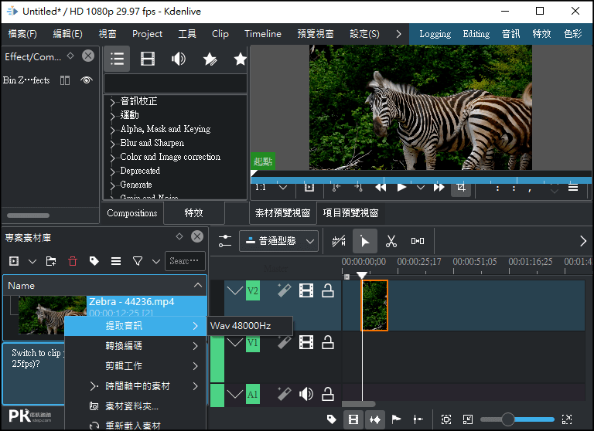Viewport: 594px width, 431px height.
Task: Open monitor zoom 1:1 dropdown
Action: pyautogui.click(x=271, y=188)
